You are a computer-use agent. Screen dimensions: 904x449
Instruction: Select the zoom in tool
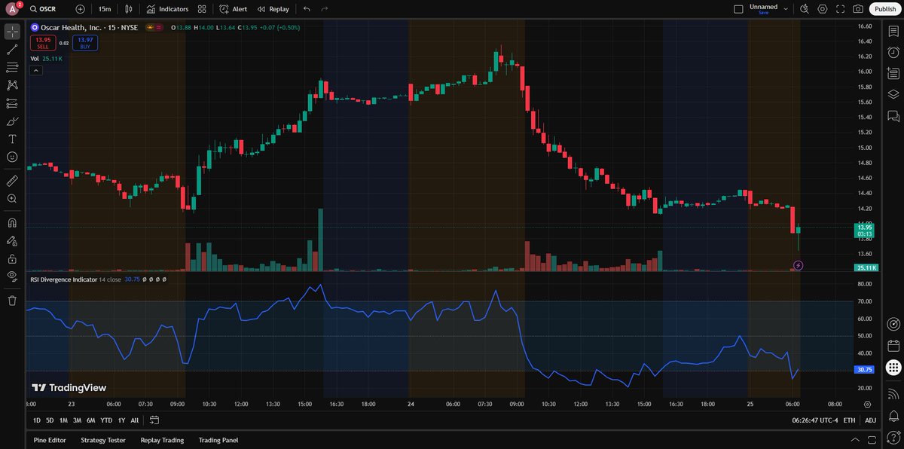[x=12, y=199]
